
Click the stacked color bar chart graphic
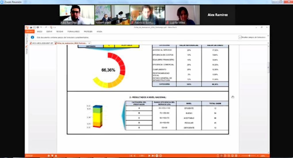pyautogui.click(x=98, y=116)
